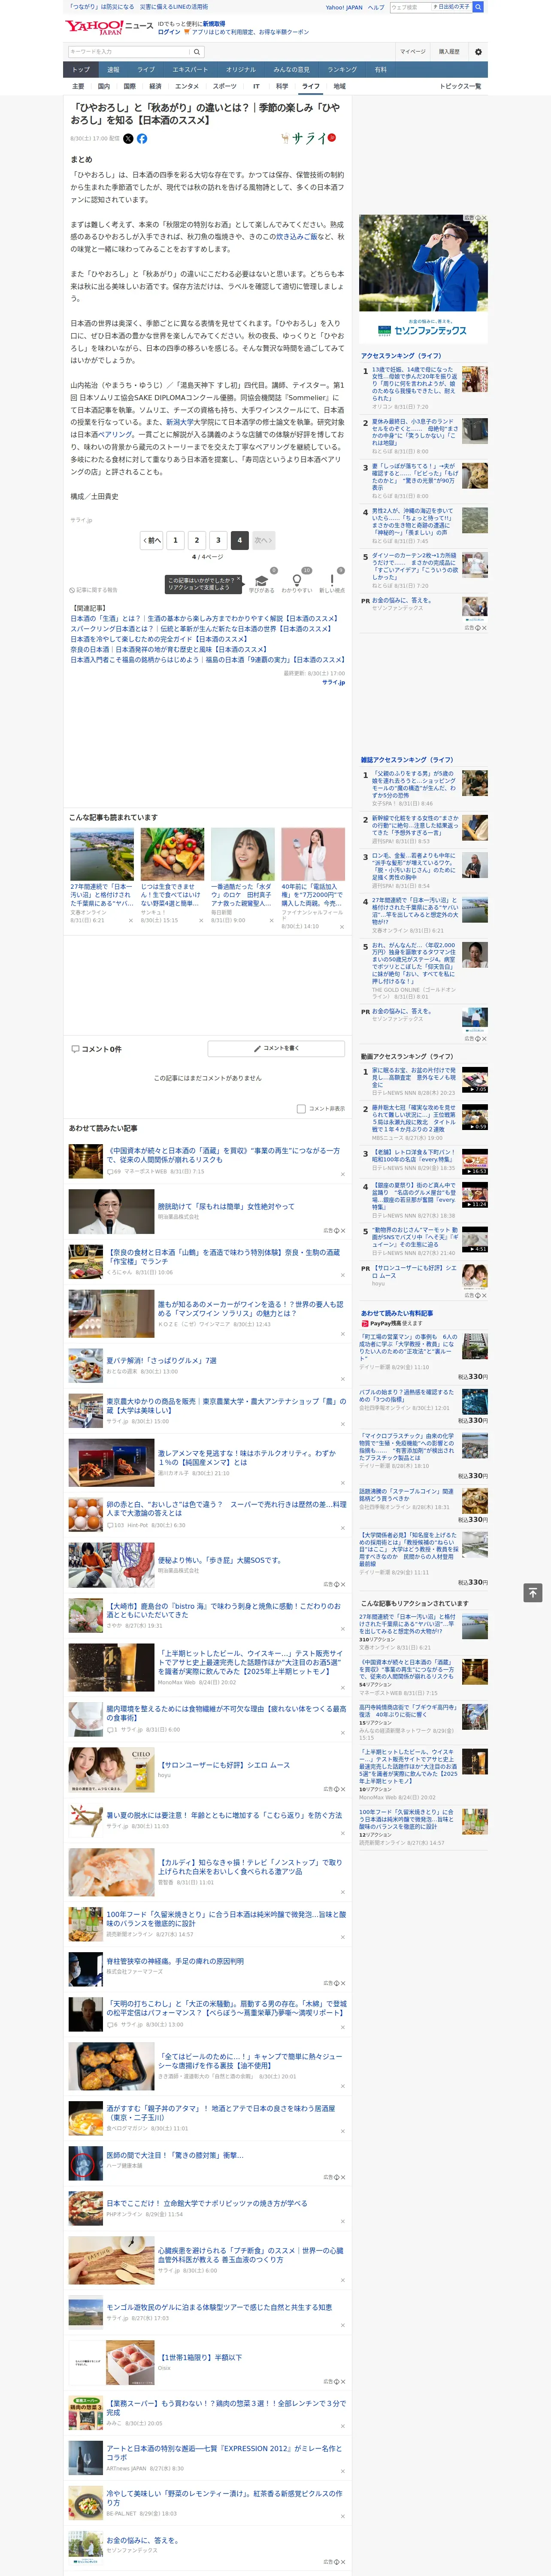Open ranked video 家に眠るお宝、お盆の片付けで発見
551x2576 pixels.
pyautogui.click(x=414, y=1077)
